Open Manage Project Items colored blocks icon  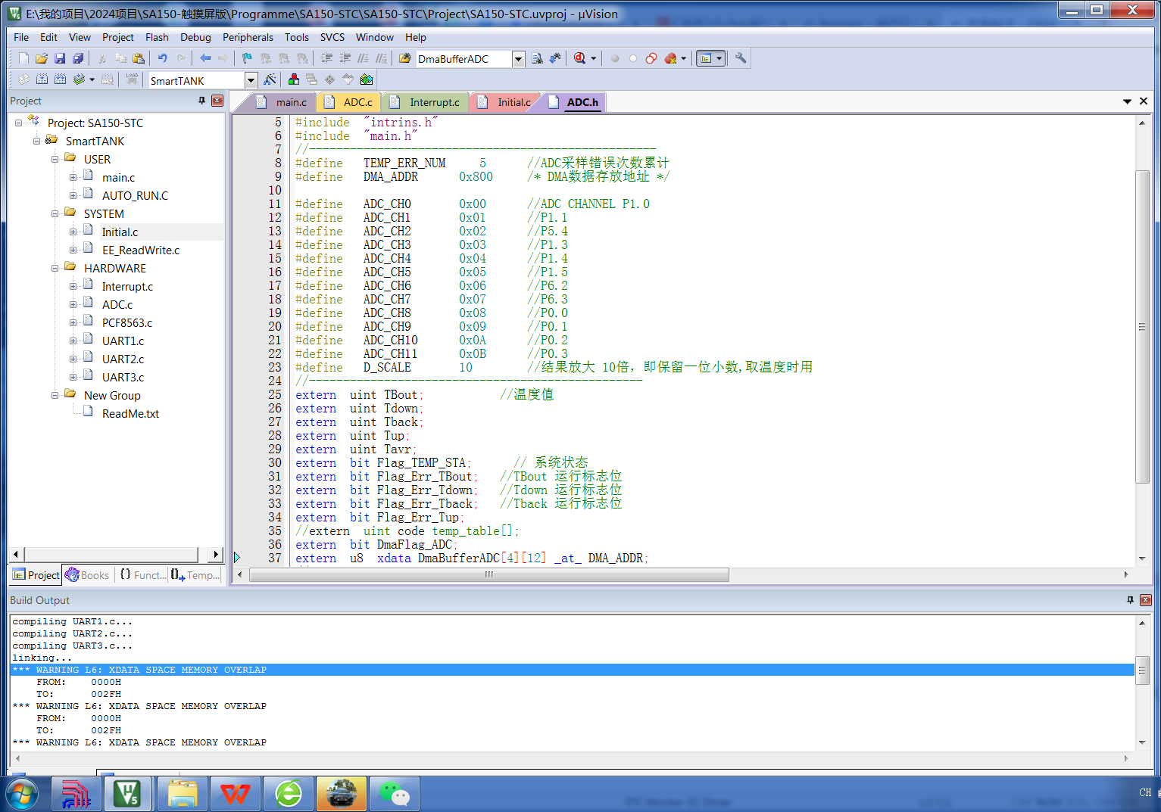coord(294,79)
